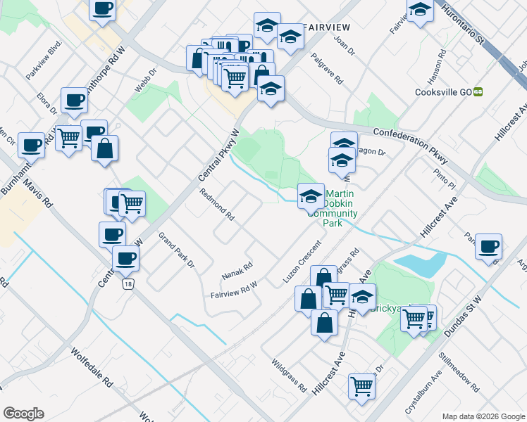Select the coffee cup marker next to Burnhamthorpe label
Image resolution: width=527 pixels, height=422 pixels.
pyautogui.click(x=31, y=147)
